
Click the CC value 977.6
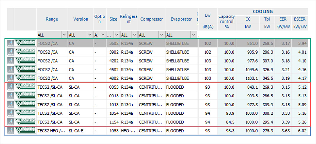248,61
